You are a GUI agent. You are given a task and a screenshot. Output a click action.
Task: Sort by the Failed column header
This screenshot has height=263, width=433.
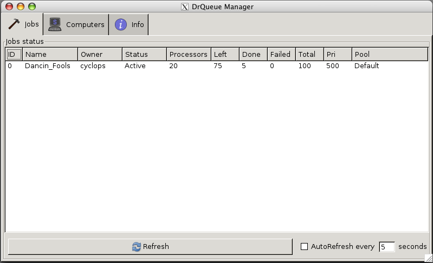pyautogui.click(x=281, y=54)
